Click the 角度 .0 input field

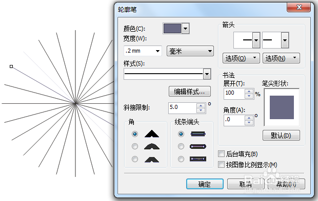(234, 120)
